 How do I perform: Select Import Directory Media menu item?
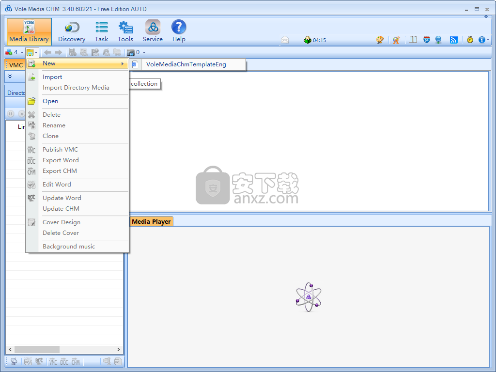pyautogui.click(x=77, y=88)
